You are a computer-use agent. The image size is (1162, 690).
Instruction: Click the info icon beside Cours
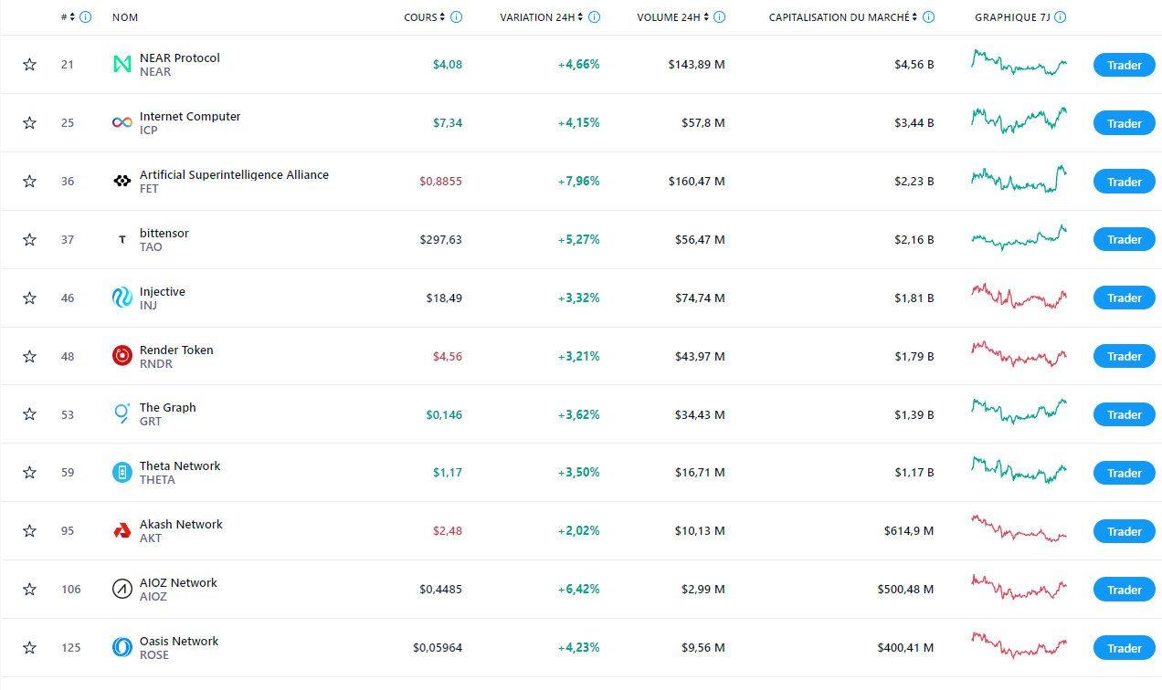457,17
